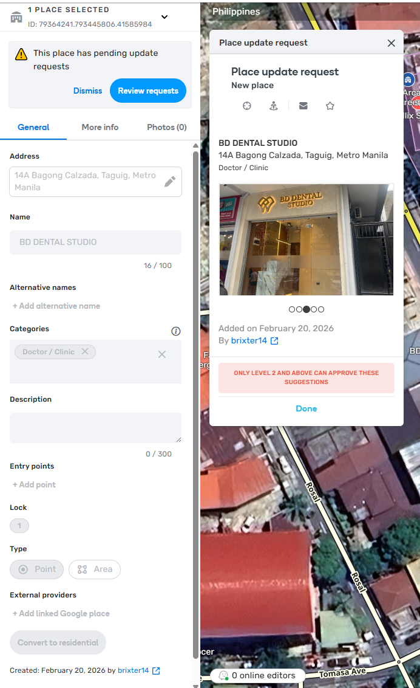Click the Review requests button

pos(148,91)
